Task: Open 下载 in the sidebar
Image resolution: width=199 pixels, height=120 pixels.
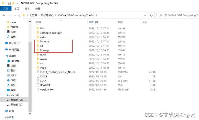Action: point(11,80)
